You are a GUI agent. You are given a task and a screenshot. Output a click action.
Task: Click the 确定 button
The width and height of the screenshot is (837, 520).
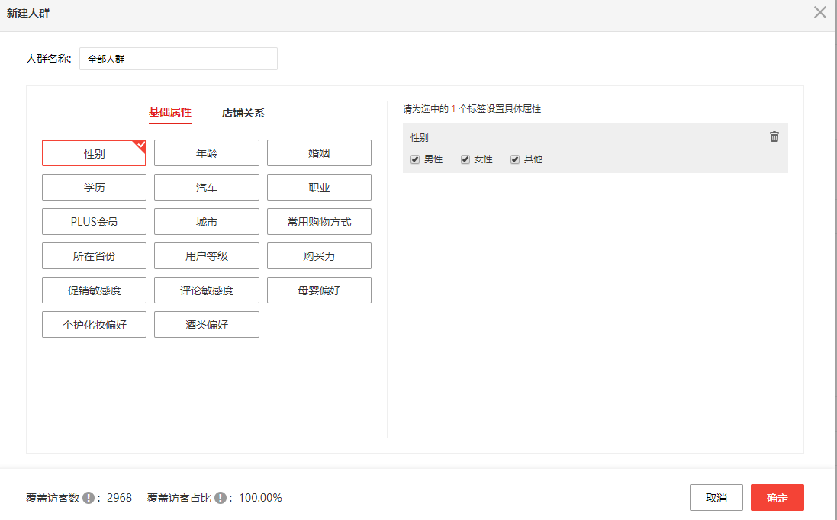[777, 498]
